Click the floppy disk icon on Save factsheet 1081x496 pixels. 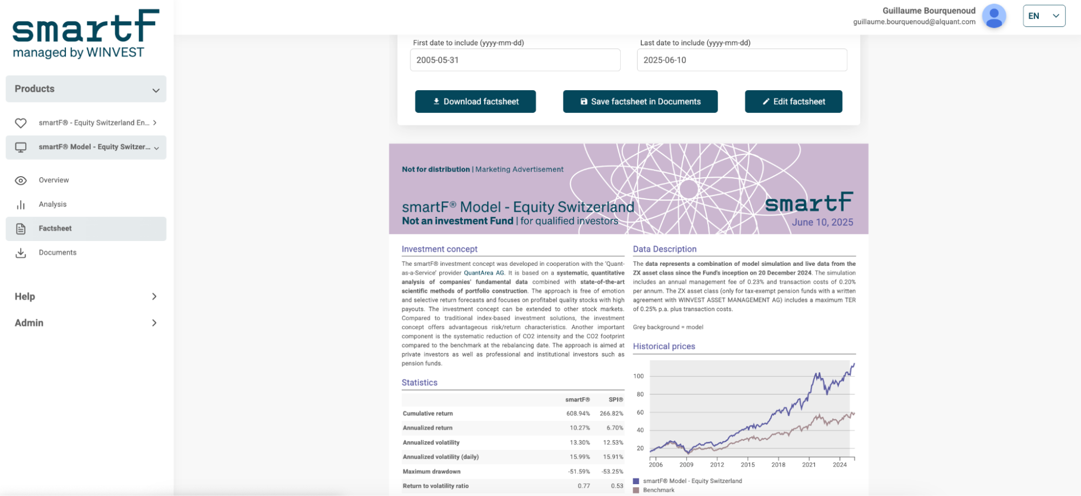(x=583, y=102)
